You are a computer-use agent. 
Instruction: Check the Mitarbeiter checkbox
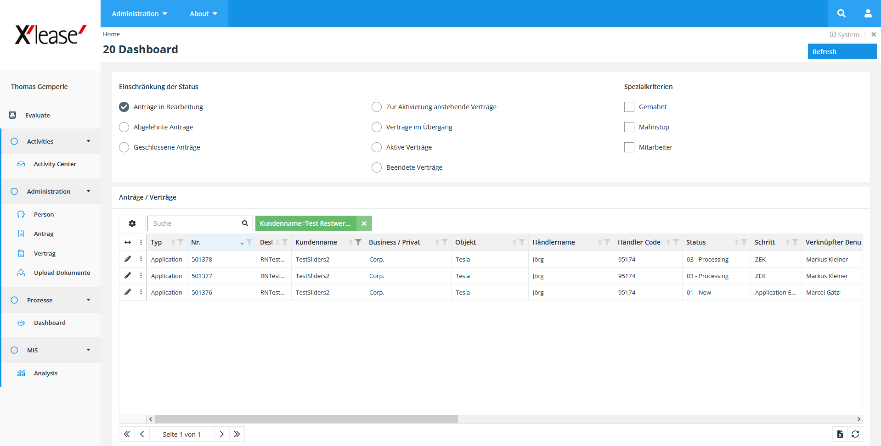tap(629, 147)
